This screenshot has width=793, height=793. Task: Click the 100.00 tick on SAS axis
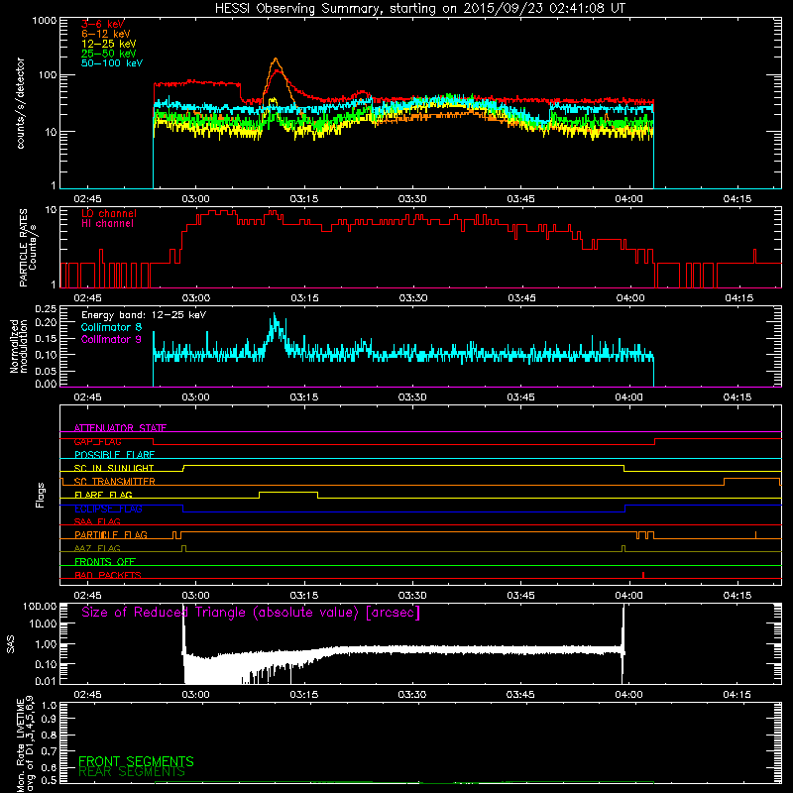point(40,606)
